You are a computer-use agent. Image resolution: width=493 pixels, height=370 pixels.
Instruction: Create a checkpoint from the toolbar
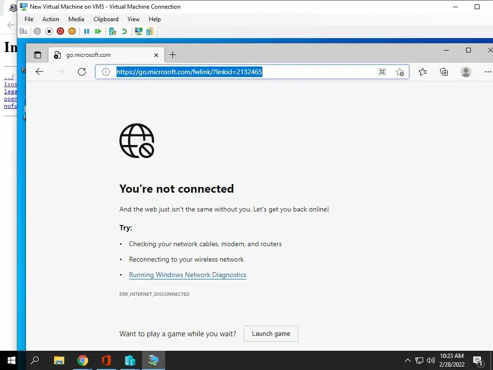[113, 31]
